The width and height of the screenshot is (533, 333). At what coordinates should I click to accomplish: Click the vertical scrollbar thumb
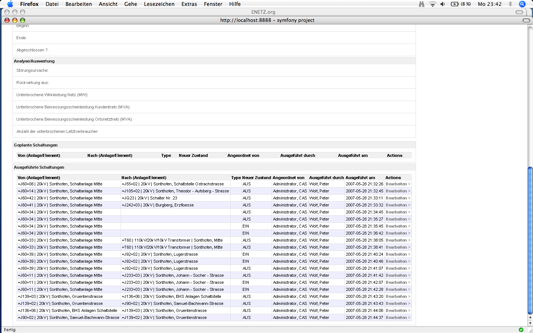coord(530,240)
